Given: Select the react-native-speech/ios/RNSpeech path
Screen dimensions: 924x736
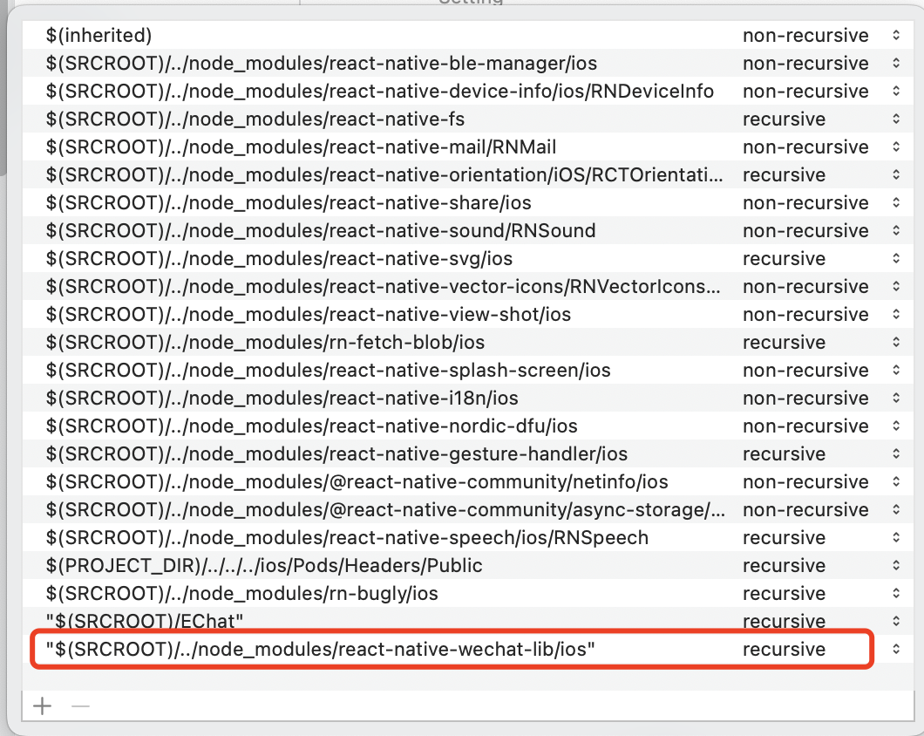Looking at the screenshot, I should [x=348, y=538].
